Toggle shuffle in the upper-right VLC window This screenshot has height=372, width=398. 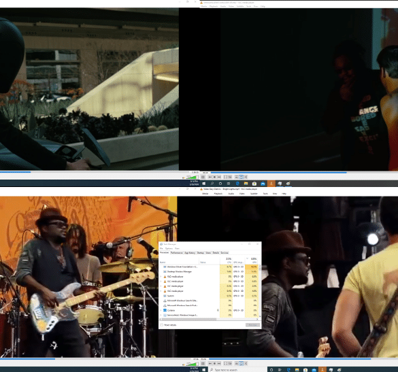pyautogui.click(x=246, y=177)
